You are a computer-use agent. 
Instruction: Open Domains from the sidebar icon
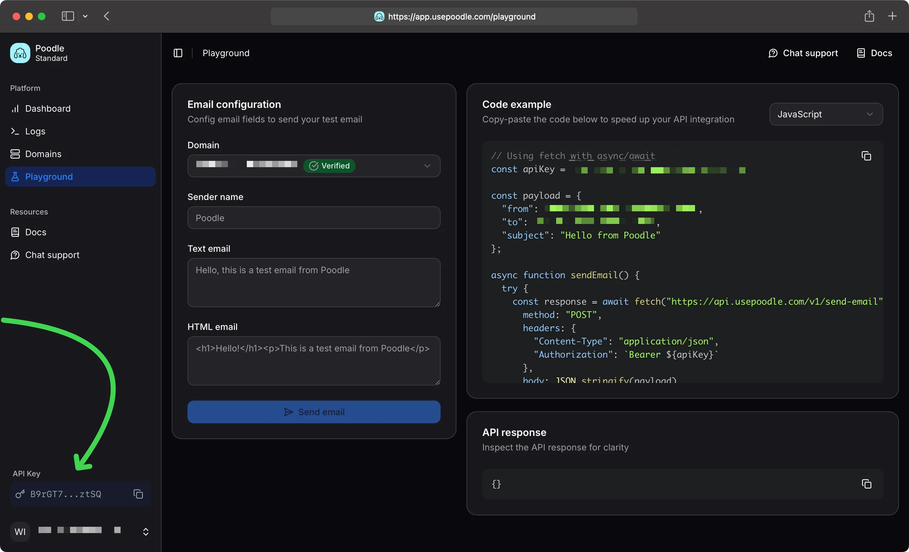pos(15,154)
